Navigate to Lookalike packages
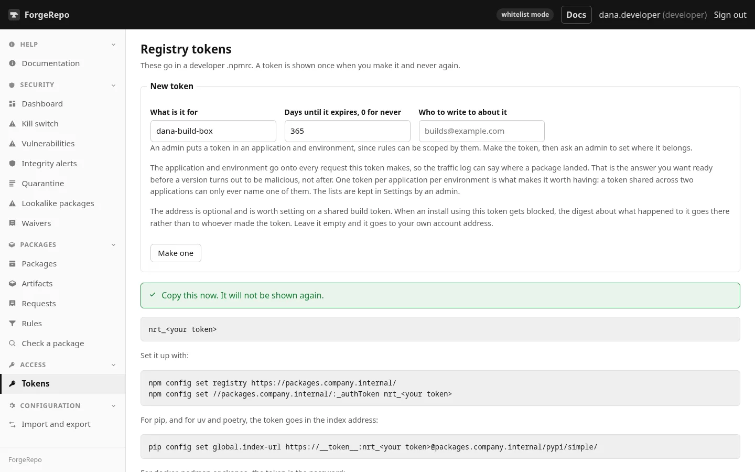 [x=63, y=203]
